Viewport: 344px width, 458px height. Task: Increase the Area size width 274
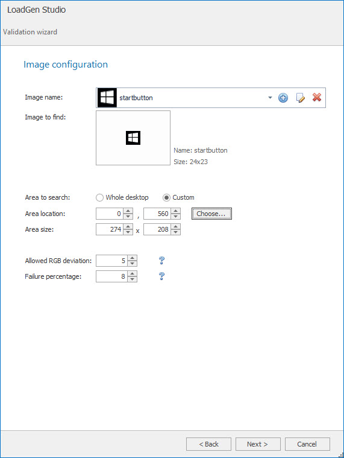(128, 227)
